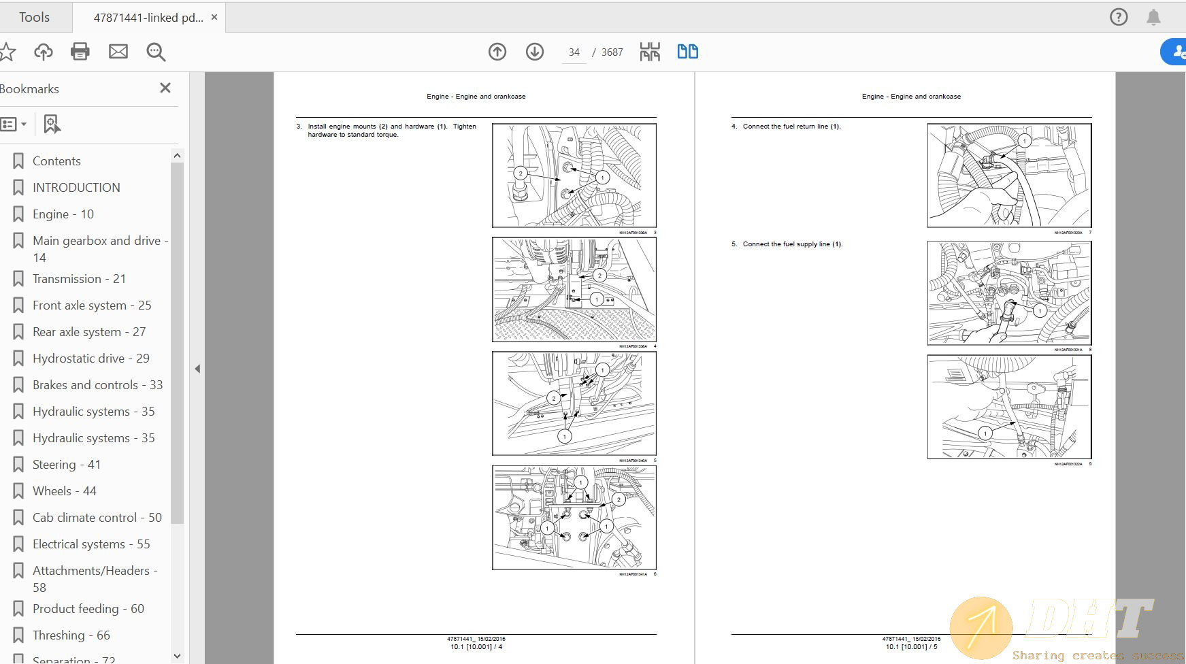Jump to Electrical systems - 55 bookmark
Screen dimensions: 1186x664
91,544
